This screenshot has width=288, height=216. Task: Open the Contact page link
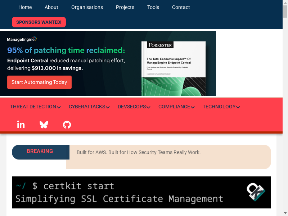coord(181,7)
